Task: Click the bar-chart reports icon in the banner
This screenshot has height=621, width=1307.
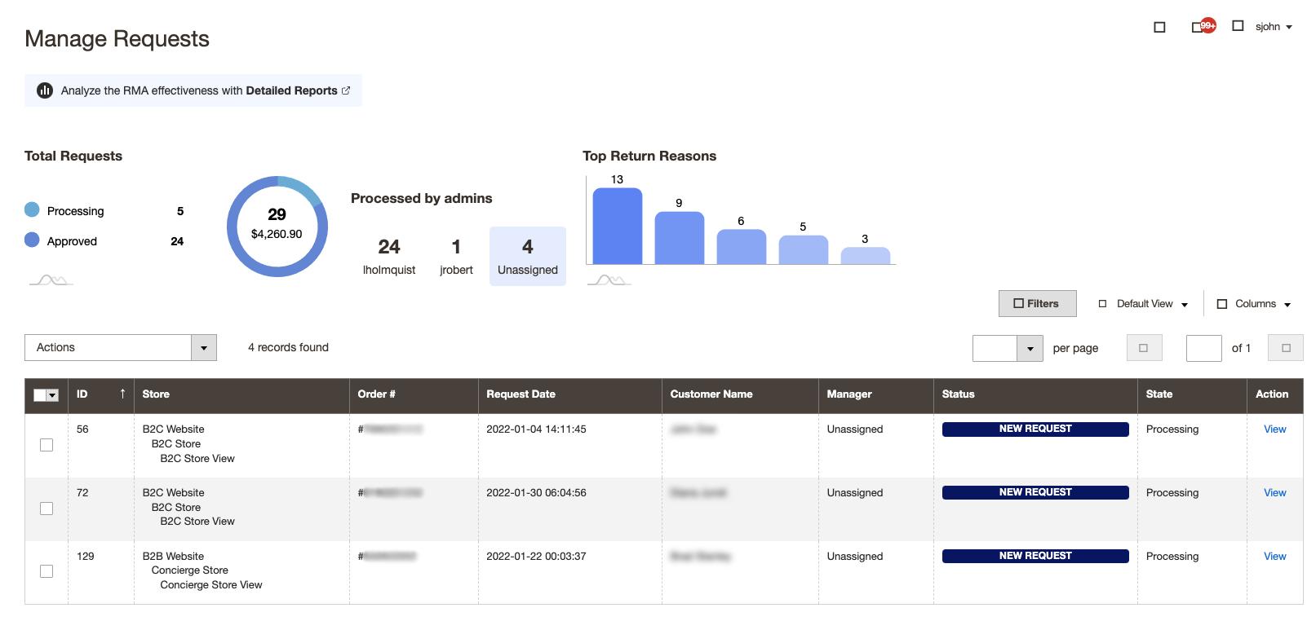Action: 45,90
